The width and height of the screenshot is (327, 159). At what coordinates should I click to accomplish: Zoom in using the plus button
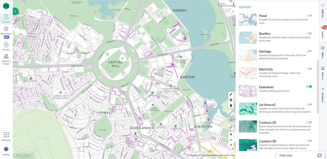pyautogui.click(x=231, y=134)
